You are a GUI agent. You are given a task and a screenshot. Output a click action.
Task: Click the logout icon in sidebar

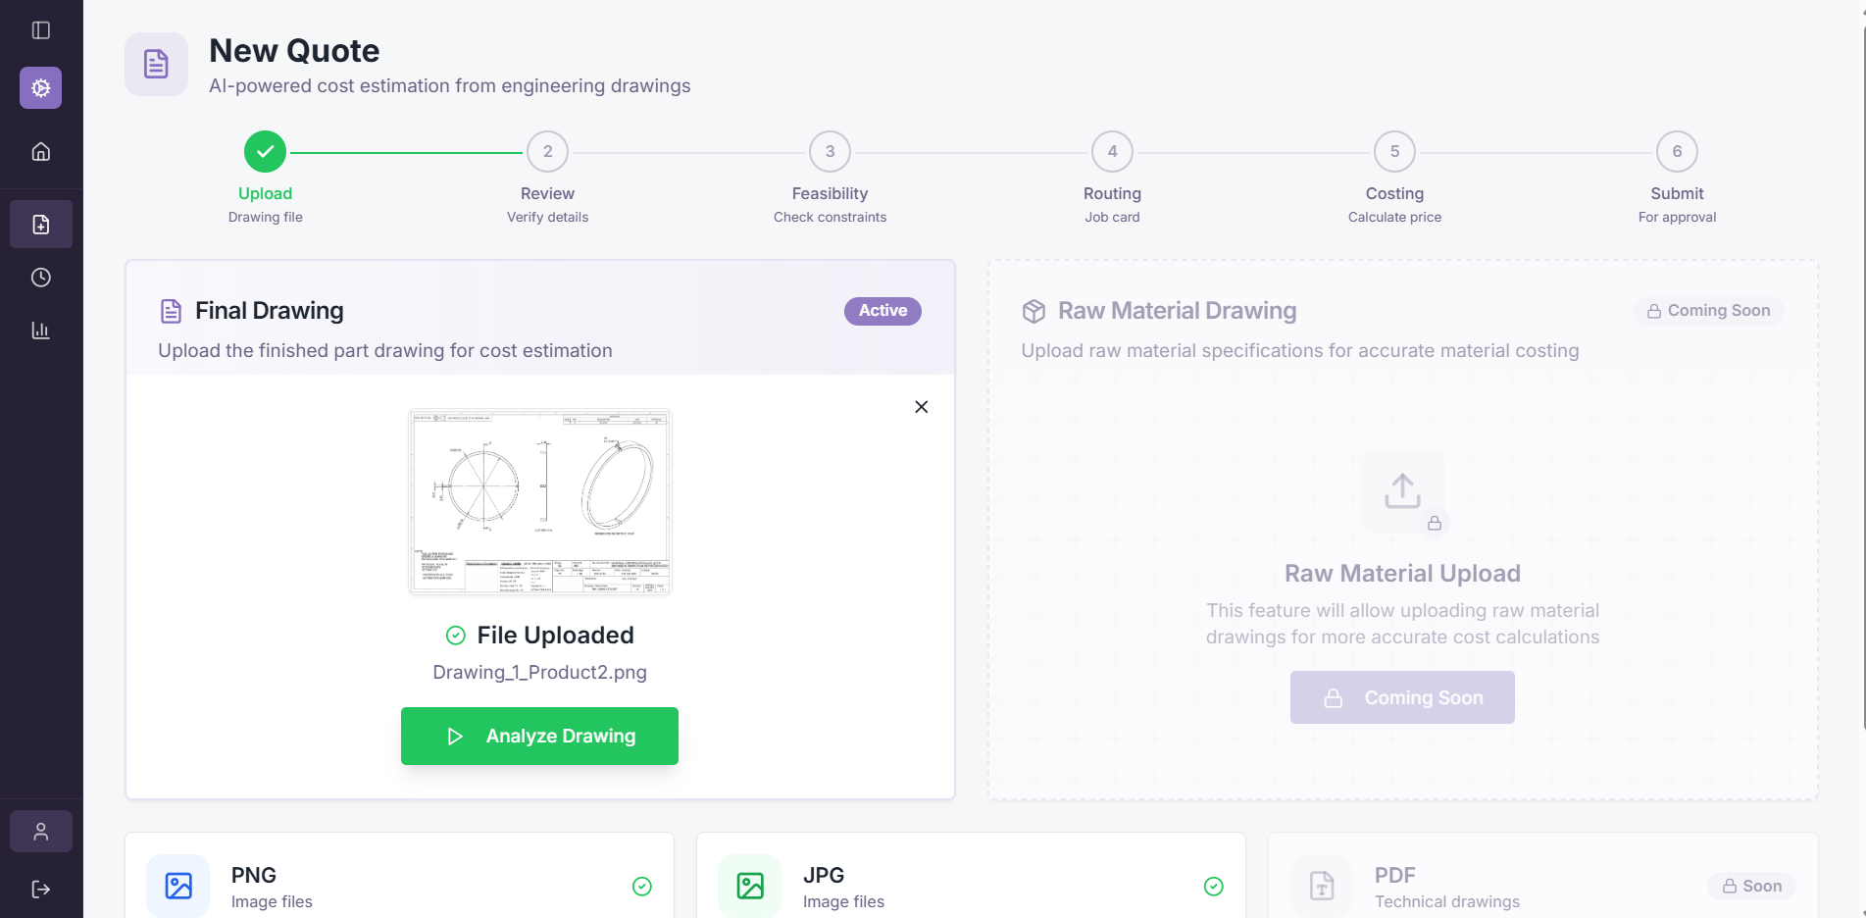click(41, 890)
